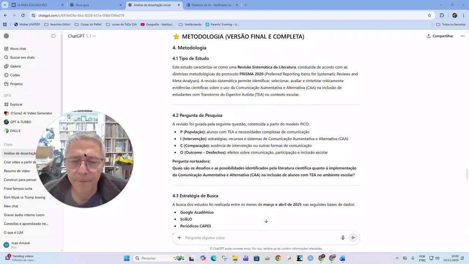
Task: Open the GPT 4-TURBO GPT
Action: pos(21,122)
